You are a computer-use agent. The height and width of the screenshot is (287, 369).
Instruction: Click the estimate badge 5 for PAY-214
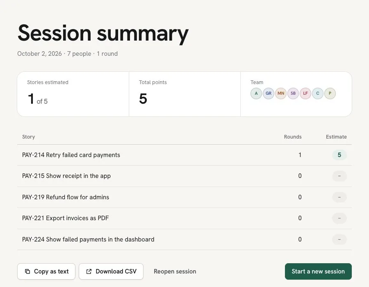pos(339,155)
